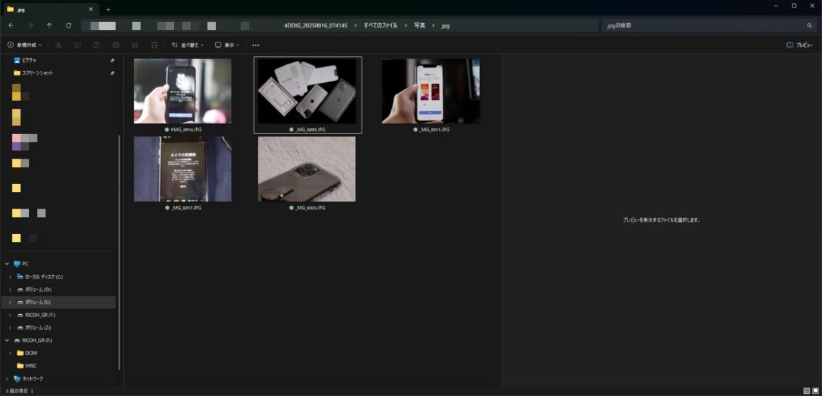Select ボリューム (Z:) drive
The width and height of the screenshot is (822, 396).
click(x=38, y=328)
